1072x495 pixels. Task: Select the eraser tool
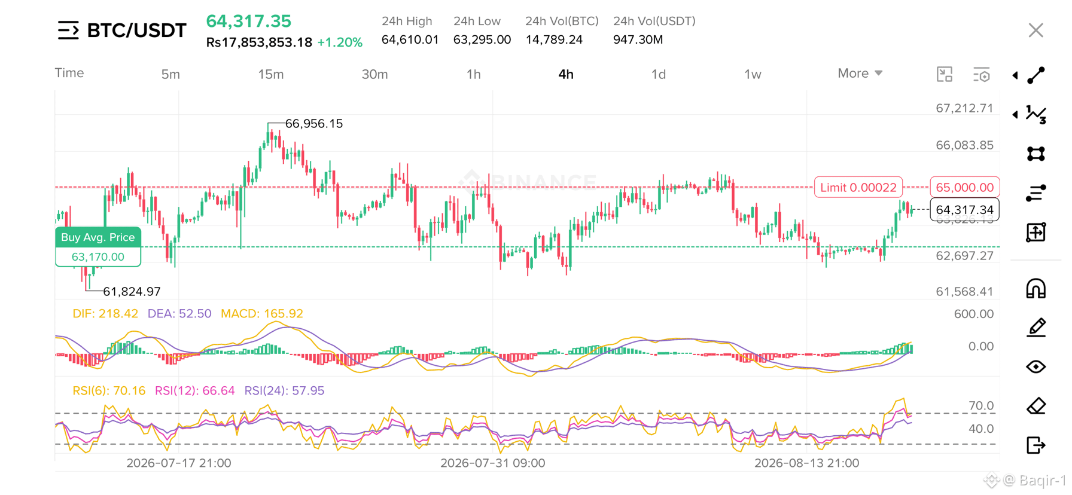click(x=1036, y=406)
